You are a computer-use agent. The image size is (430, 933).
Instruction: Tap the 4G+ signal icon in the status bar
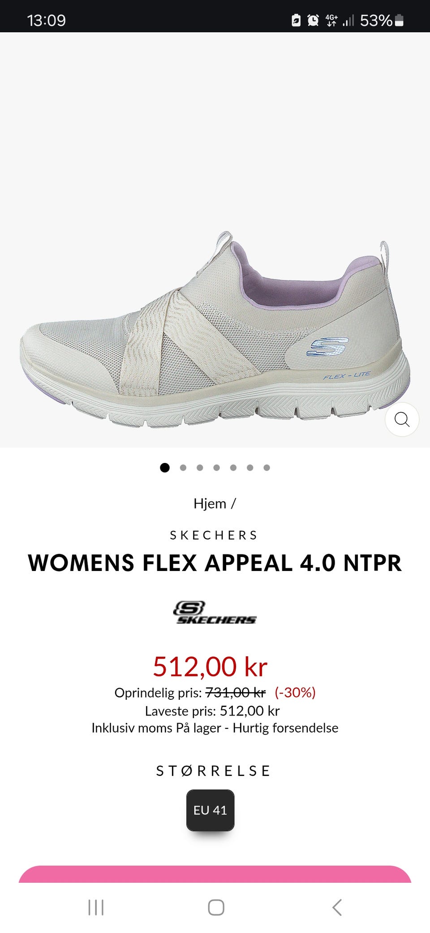coord(331,20)
